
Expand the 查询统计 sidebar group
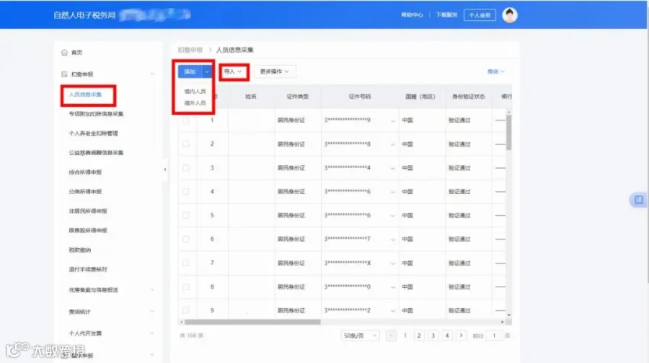[x=152, y=312]
